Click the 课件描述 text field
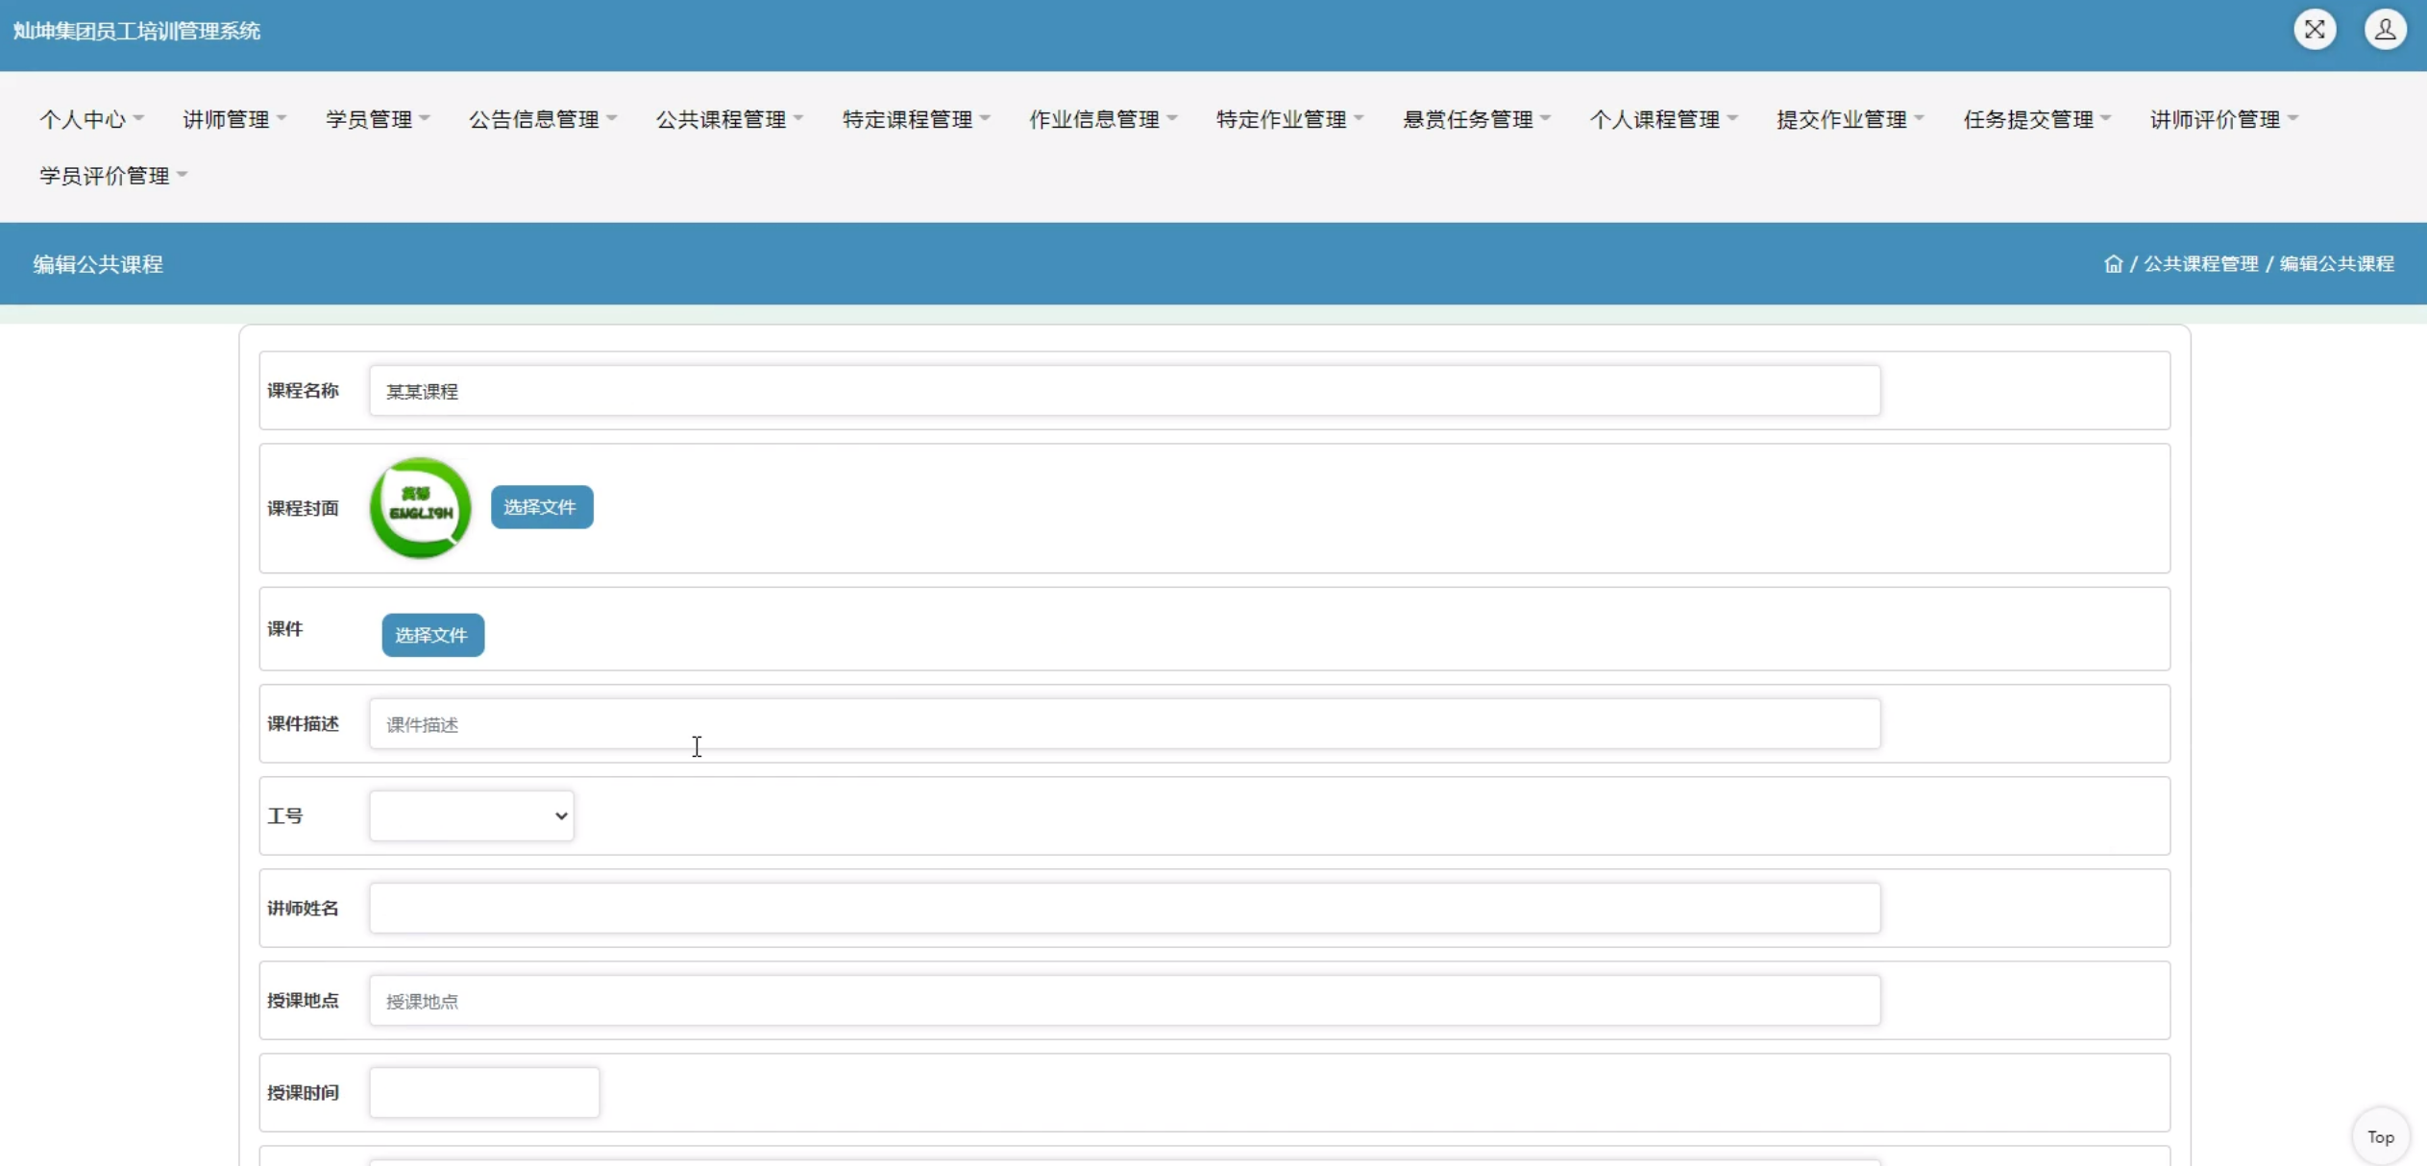2427x1166 pixels. coord(1123,724)
